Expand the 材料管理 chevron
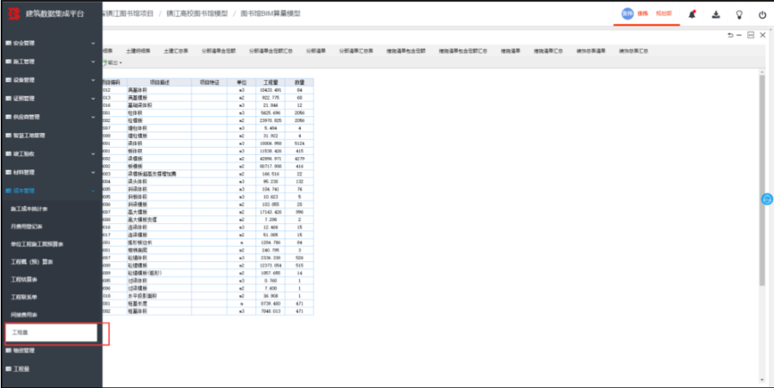Screen dimensions: 774x388 click(x=93, y=172)
